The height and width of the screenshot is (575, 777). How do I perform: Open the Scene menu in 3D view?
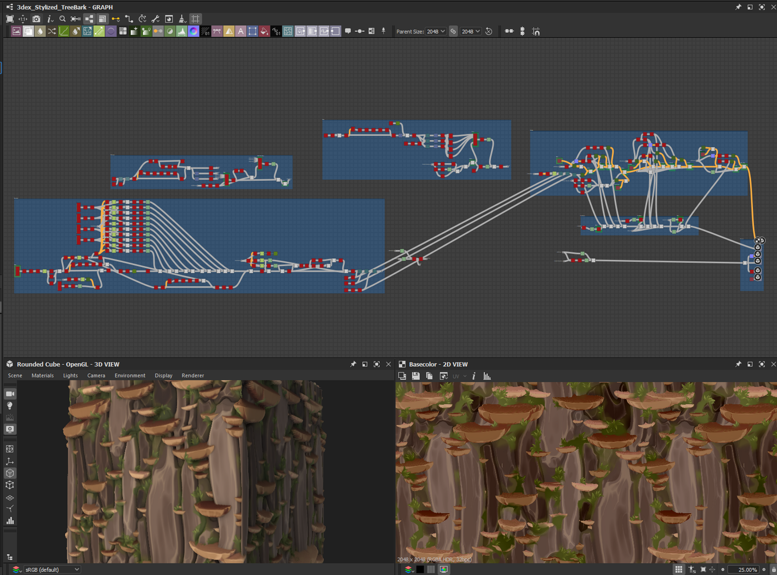(15, 376)
